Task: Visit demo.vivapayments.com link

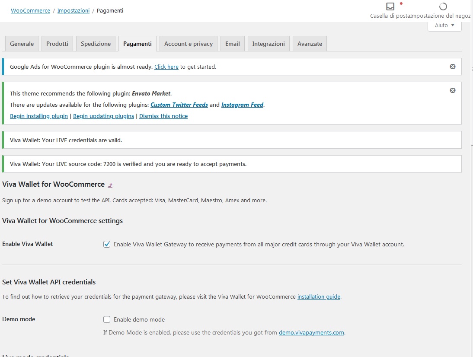Action: [311, 332]
